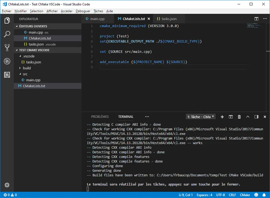The image size is (270, 198).
Task: Open the Explorer view in activity bar
Action: [x=7, y=20]
